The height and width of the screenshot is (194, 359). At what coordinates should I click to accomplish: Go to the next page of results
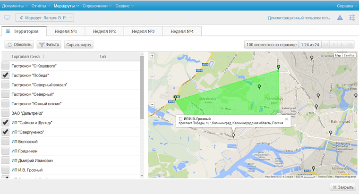(342, 45)
